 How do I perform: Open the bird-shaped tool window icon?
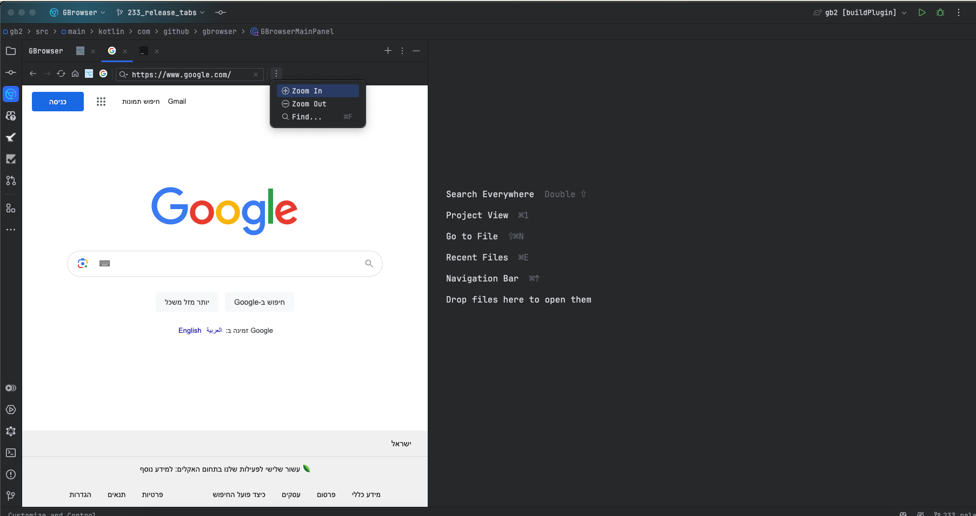click(x=11, y=137)
